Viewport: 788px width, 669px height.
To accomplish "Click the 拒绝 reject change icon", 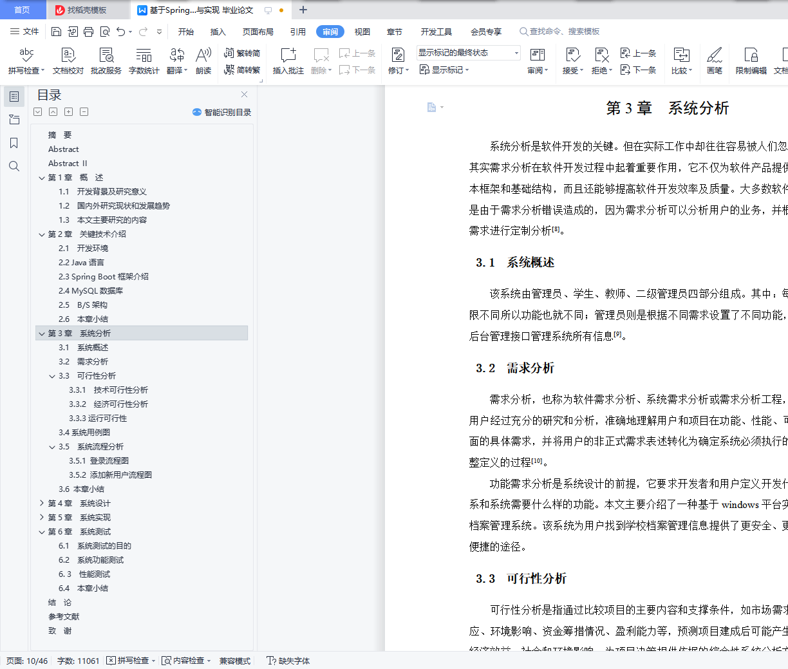I will coord(601,55).
